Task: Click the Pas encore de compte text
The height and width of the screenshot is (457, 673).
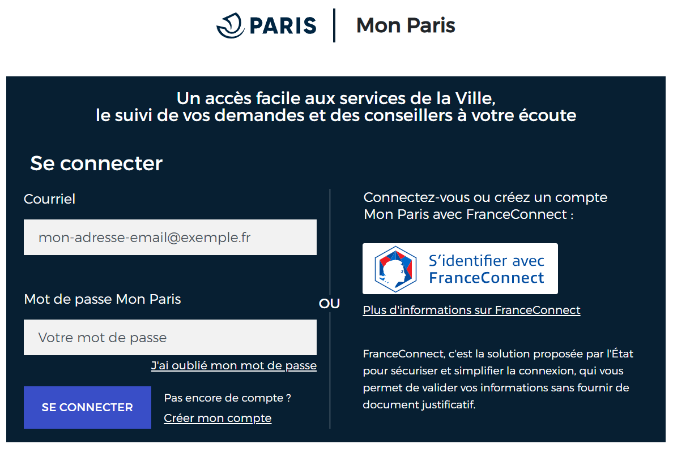Action: 228,398
